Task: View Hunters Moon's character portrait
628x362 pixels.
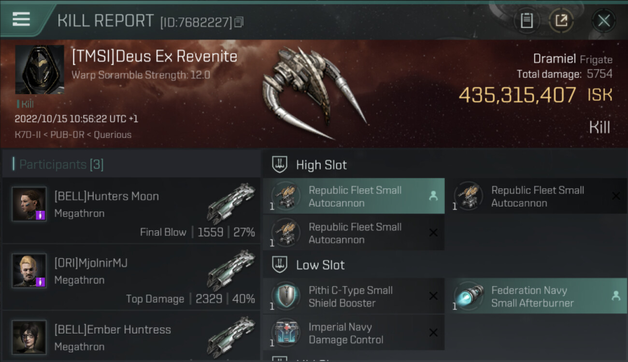Action: click(x=29, y=204)
